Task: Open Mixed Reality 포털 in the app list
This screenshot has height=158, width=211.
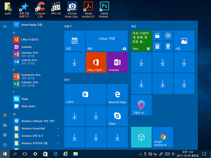Action: 36,25
